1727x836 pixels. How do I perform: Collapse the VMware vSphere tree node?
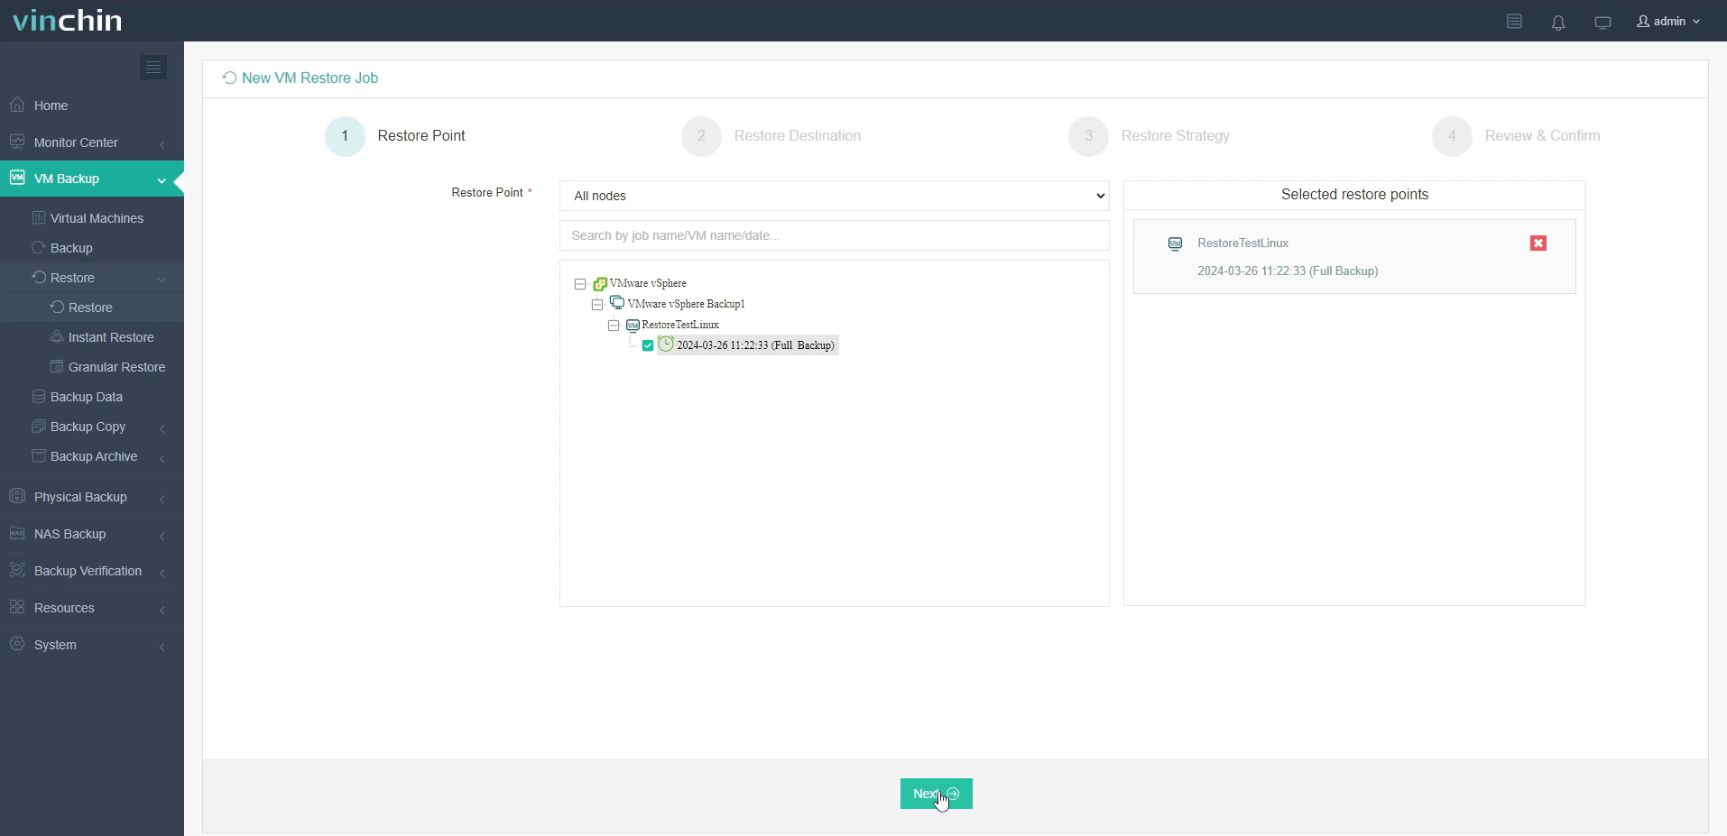580,284
